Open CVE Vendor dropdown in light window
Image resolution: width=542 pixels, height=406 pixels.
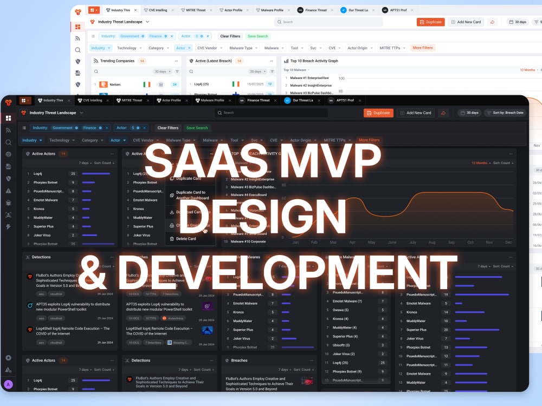click(x=210, y=48)
